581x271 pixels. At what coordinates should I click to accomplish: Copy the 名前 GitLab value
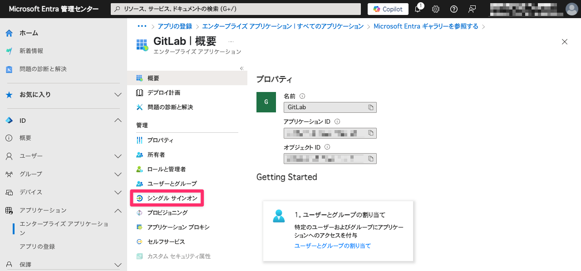point(371,107)
